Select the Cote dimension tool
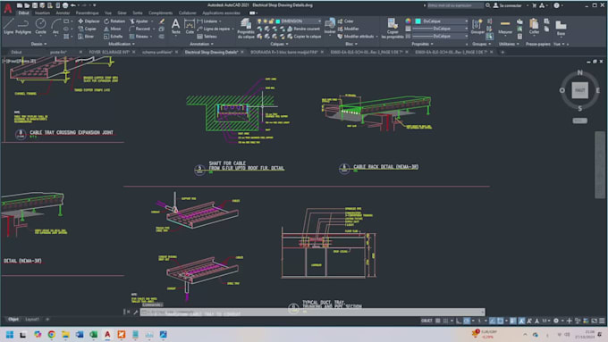This screenshot has height=342, width=608. pyautogui.click(x=190, y=26)
